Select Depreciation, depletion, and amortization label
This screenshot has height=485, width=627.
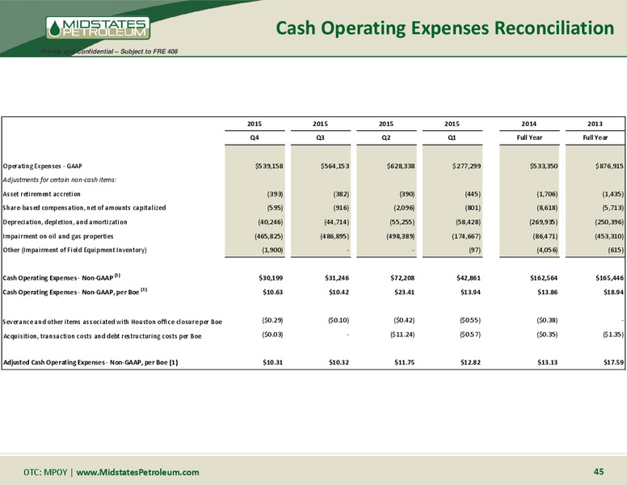(65, 222)
